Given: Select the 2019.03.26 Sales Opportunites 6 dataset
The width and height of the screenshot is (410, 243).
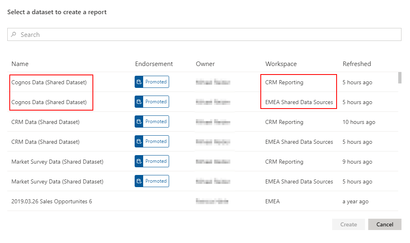Looking at the screenshot, I should (x=52, y=202).
